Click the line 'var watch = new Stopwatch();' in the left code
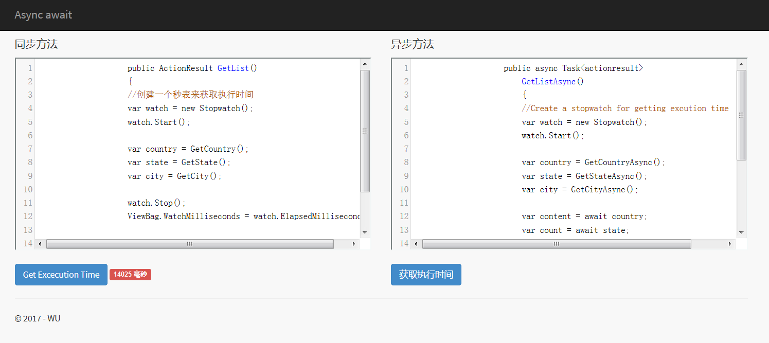This screenshot has height=343, width=769. (x=190, y=109)
